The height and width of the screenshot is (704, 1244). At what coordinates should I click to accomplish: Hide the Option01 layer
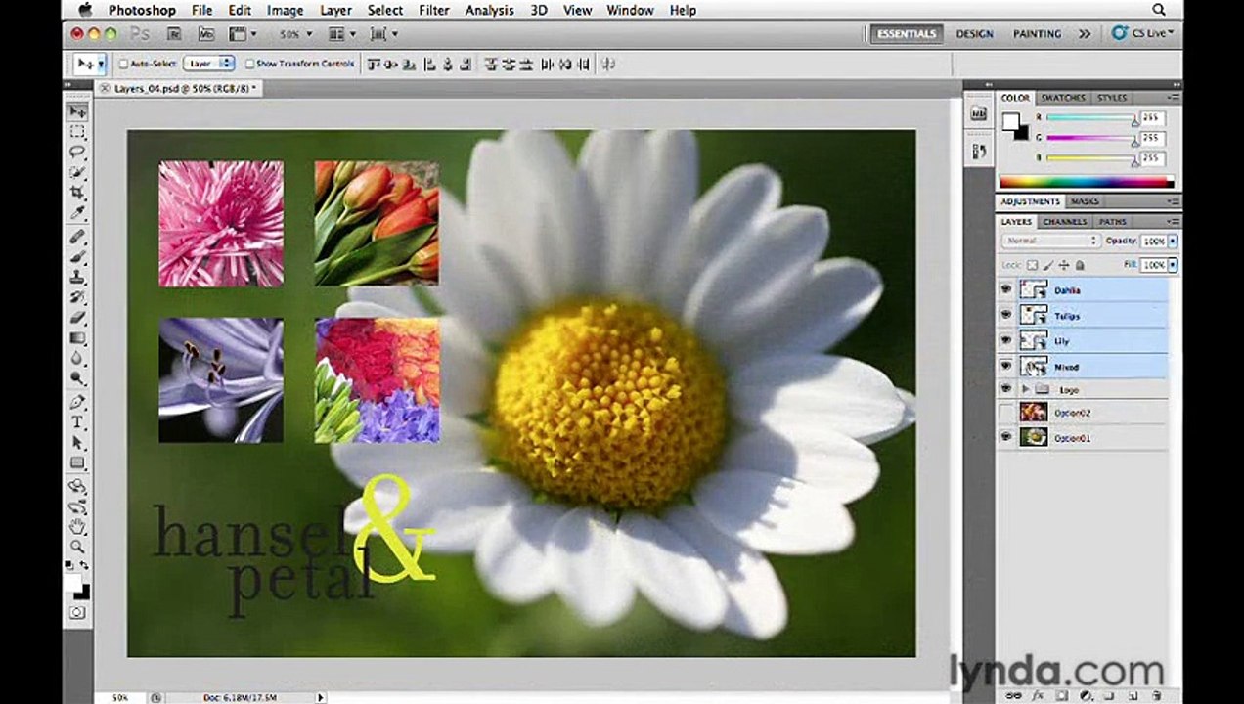click(x=1005, y=438)
